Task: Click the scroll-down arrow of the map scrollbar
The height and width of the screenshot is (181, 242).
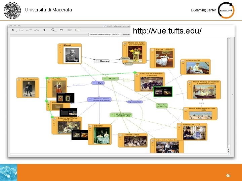Action: [x=229, y=152]
